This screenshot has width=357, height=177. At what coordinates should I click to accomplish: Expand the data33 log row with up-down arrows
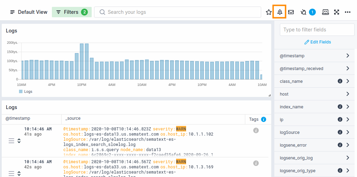tap(19, 174)
